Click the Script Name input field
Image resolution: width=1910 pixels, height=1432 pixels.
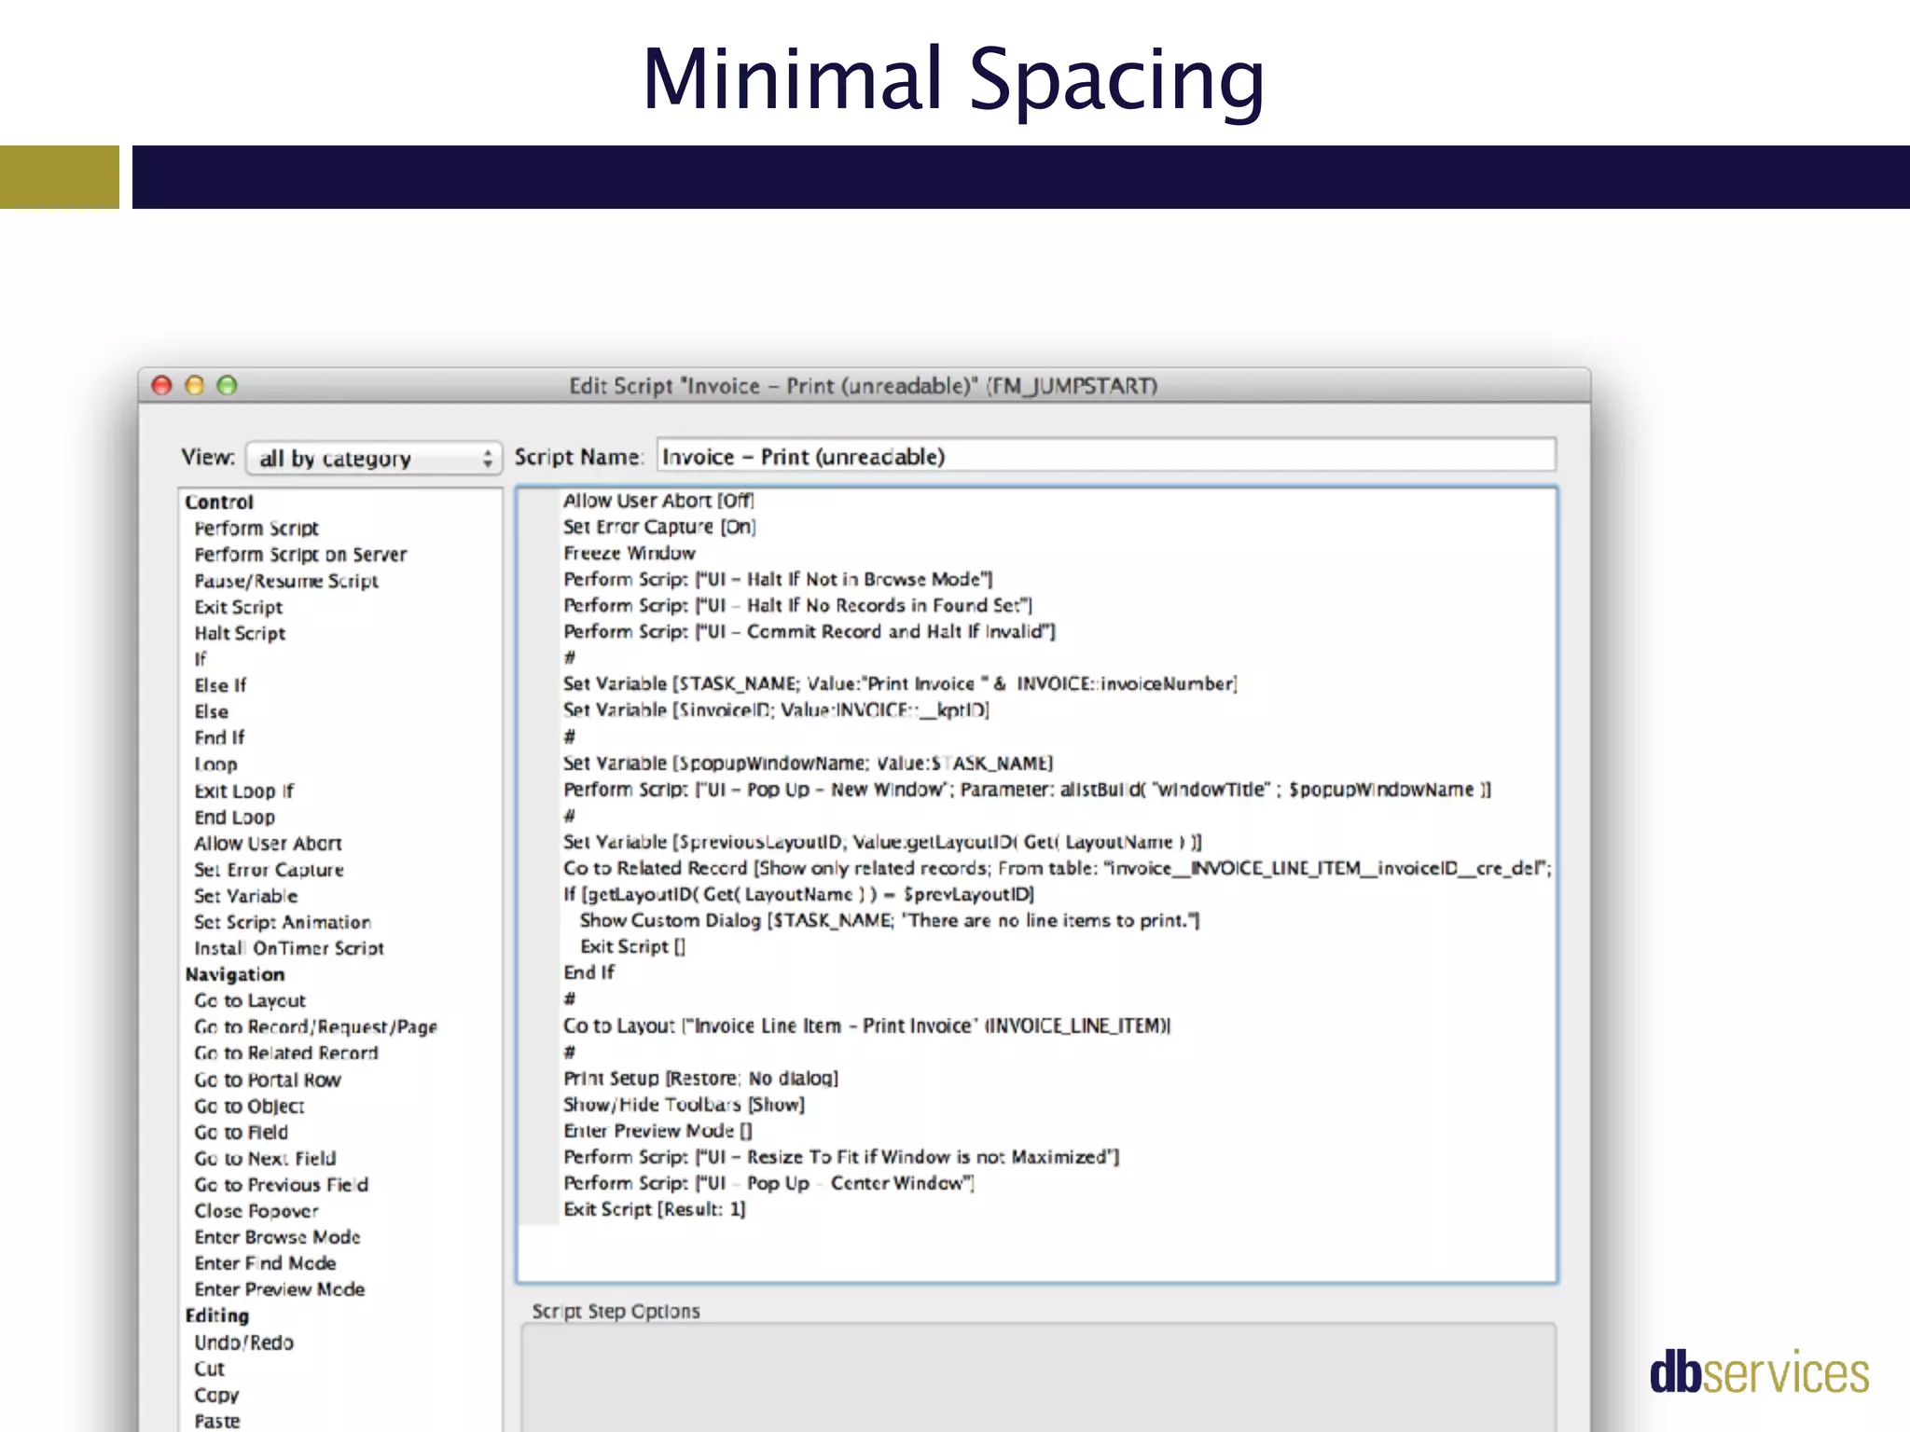tap(1105, 456)
